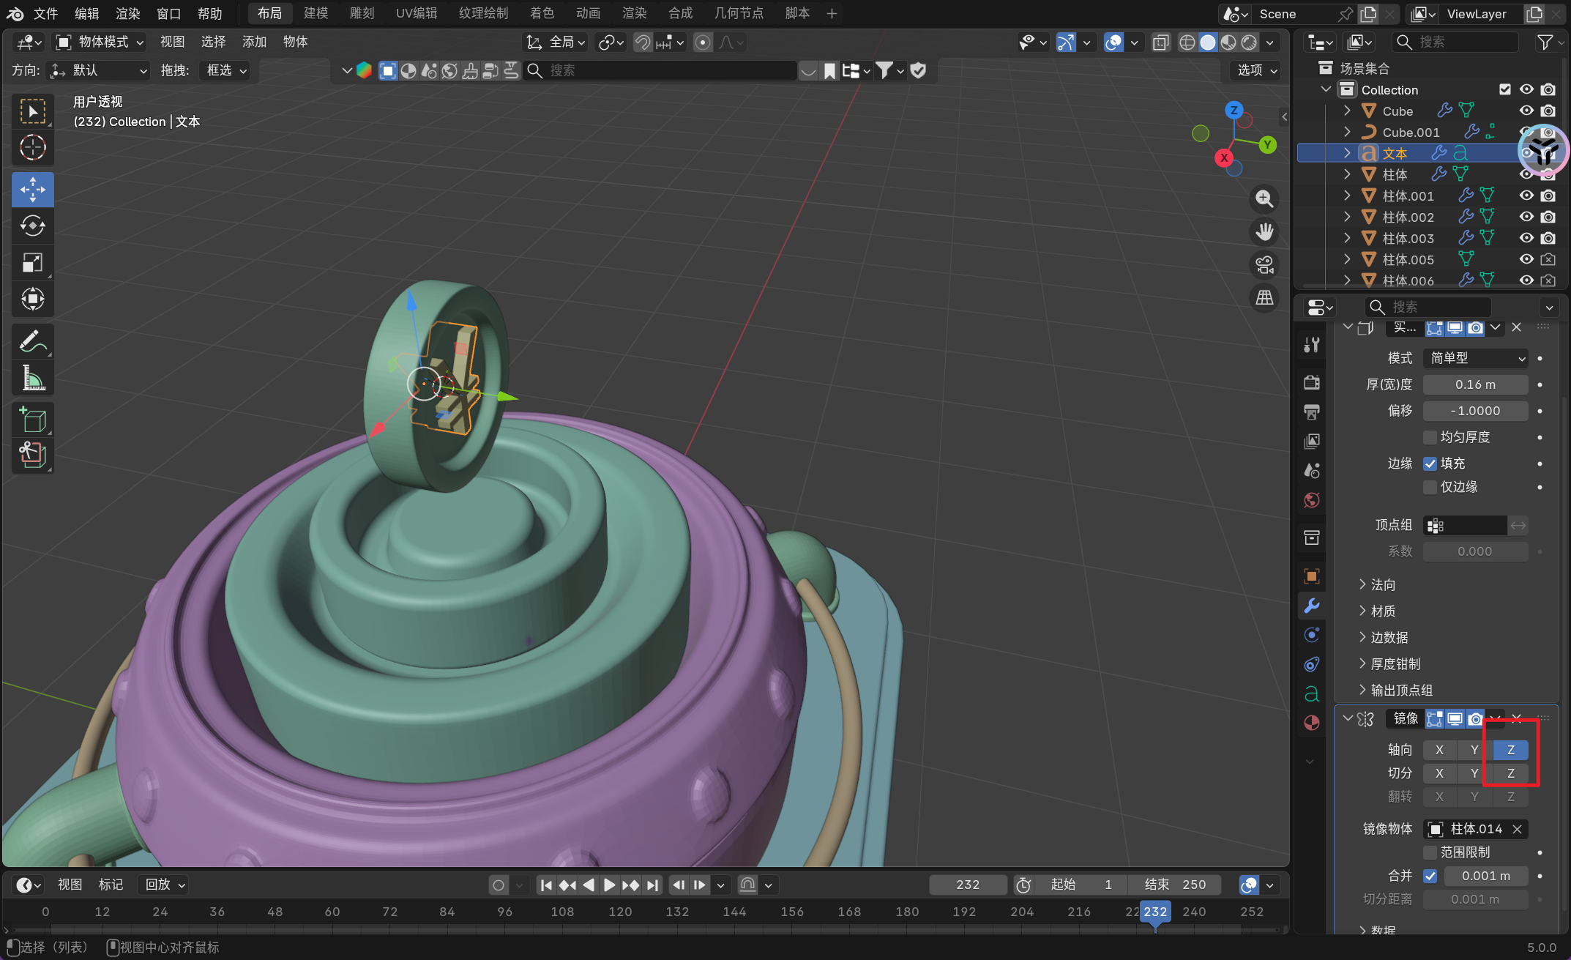Click frame 120 on the timeline
The width and height of the screenshot is (1571, 960).
pyautogui.click(x=619, y=912)
